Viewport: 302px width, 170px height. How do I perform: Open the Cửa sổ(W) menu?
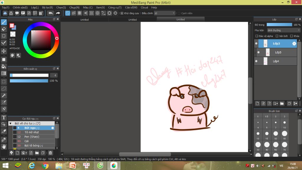[x=131, y=7]
